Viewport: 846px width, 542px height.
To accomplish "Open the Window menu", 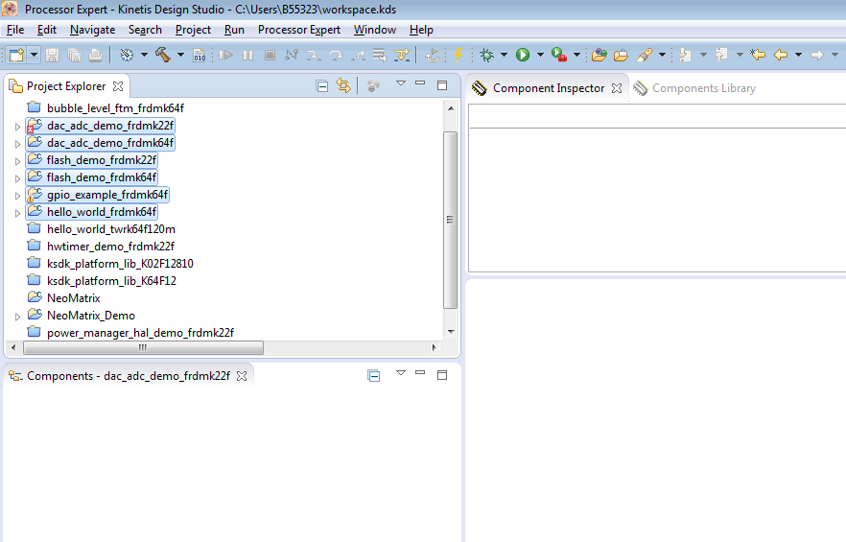I will click(x=374, y=30).
